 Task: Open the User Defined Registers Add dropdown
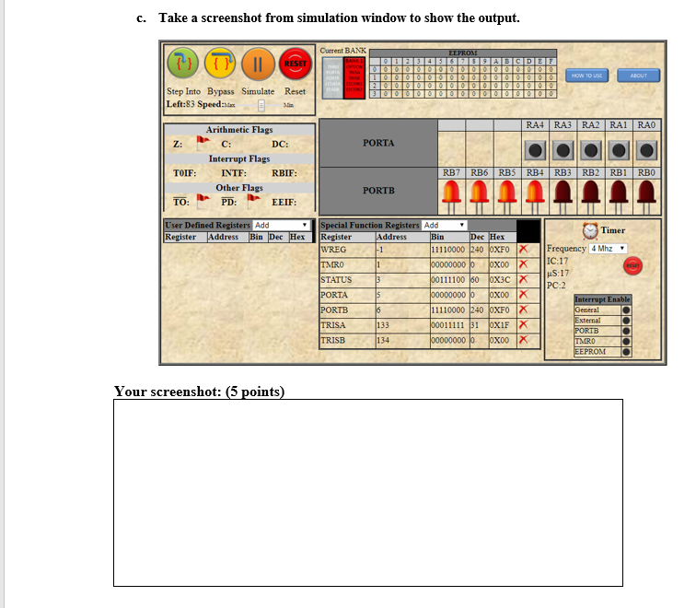point(281,225)
